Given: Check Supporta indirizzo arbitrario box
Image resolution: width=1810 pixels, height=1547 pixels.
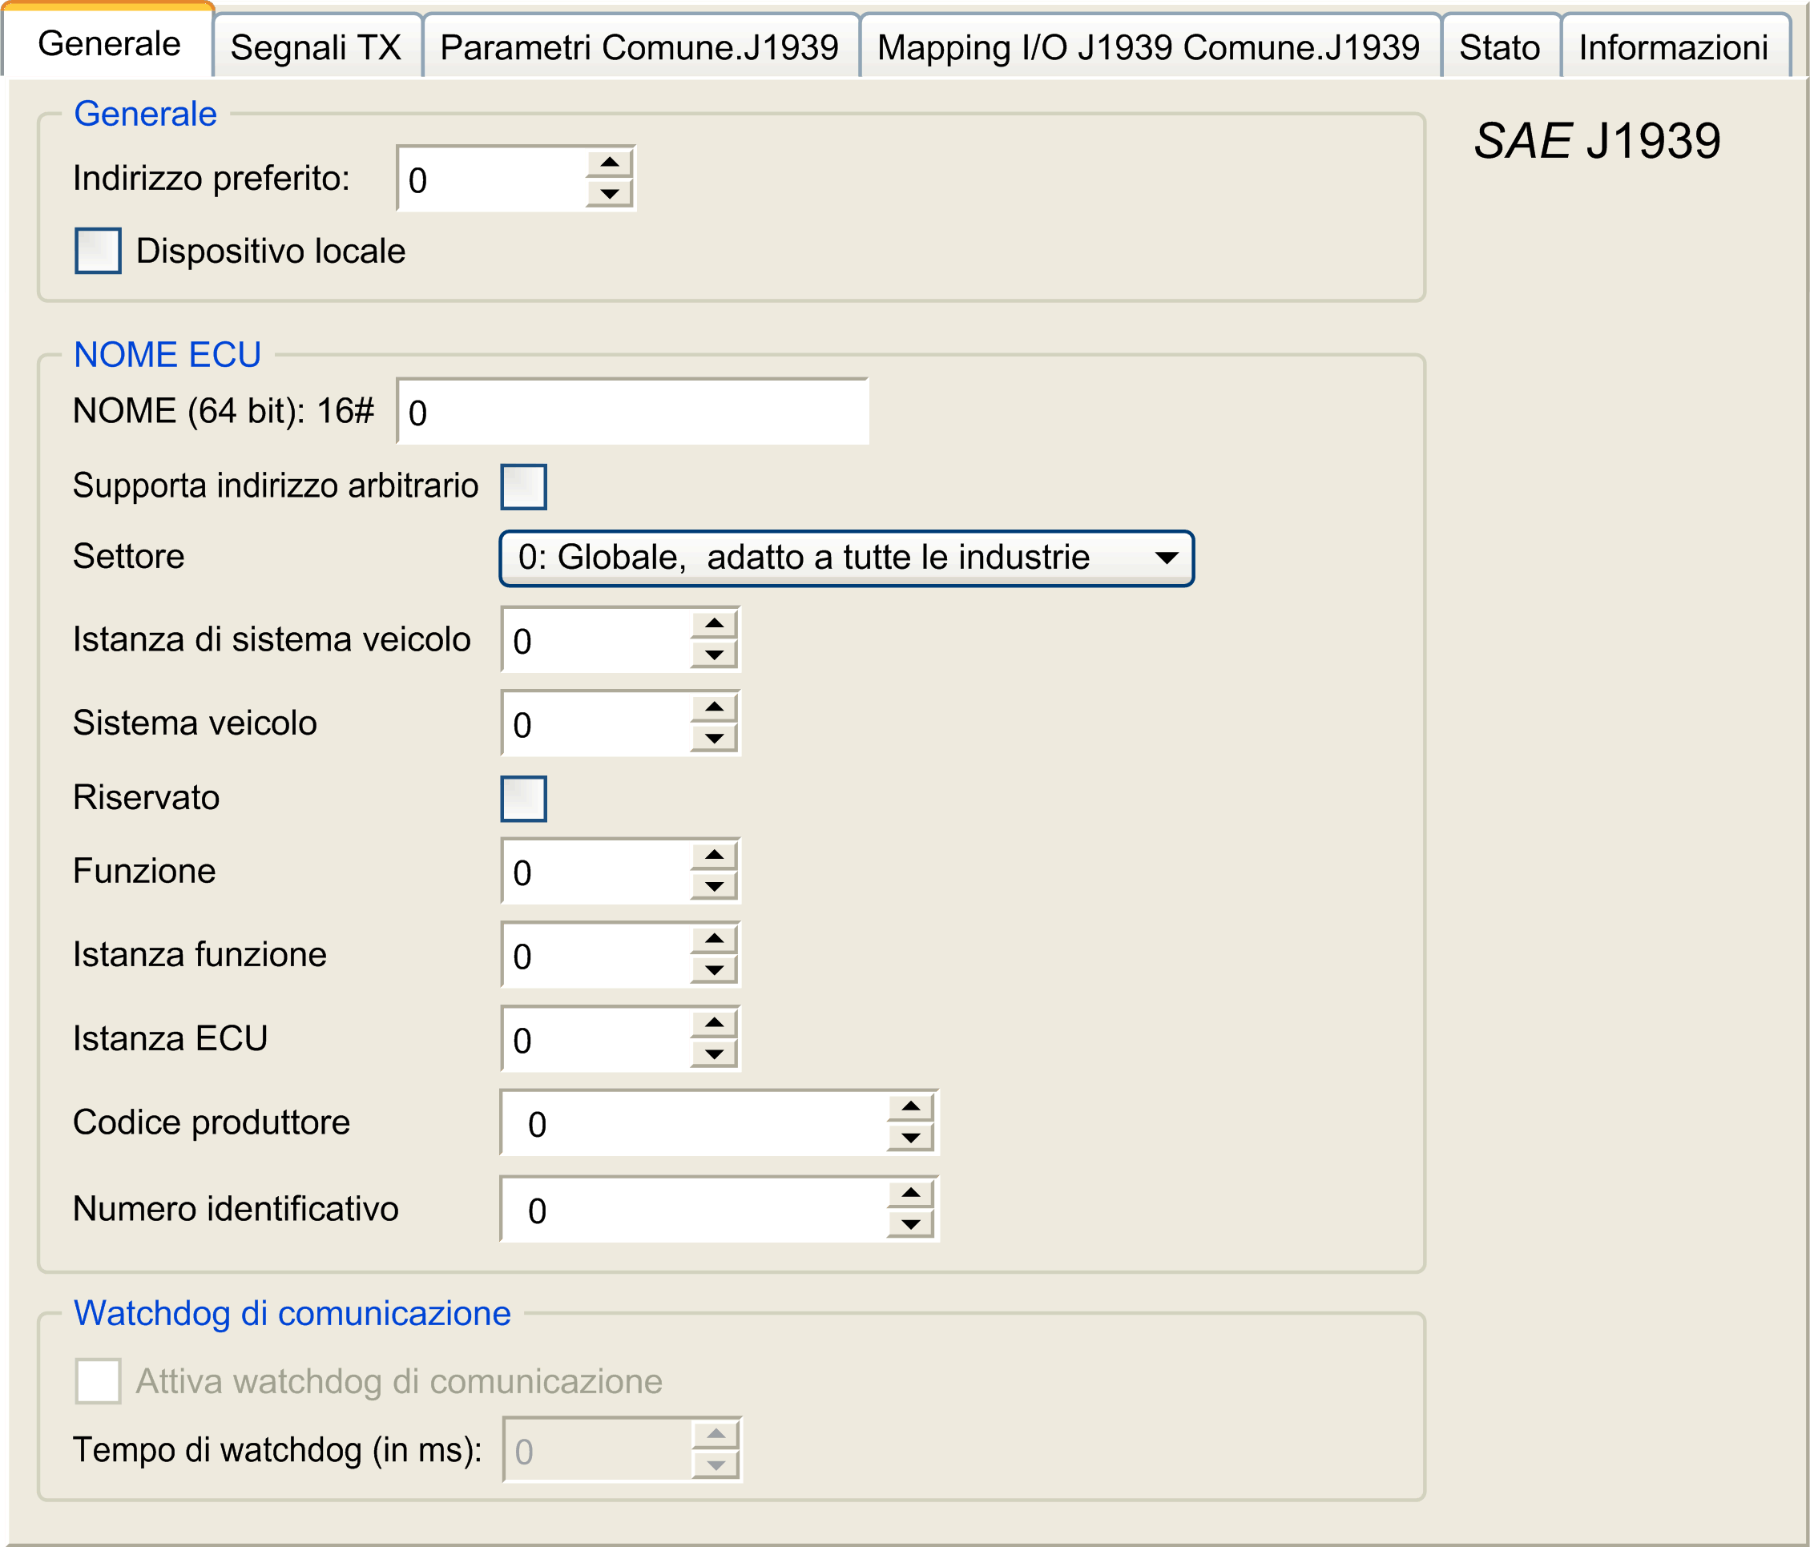Looking at the screenshot, I should (x=523, y=486).
